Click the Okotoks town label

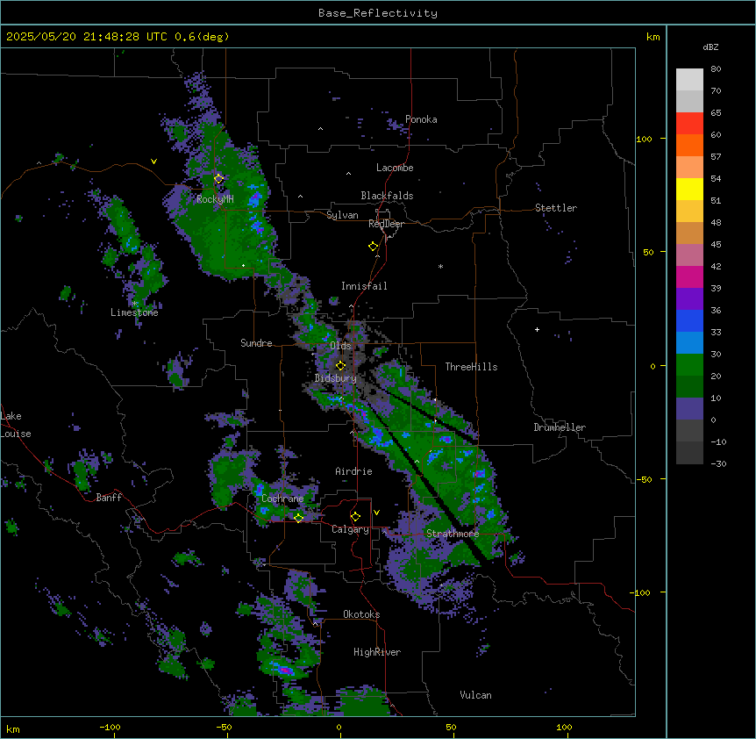pos(361,614)
